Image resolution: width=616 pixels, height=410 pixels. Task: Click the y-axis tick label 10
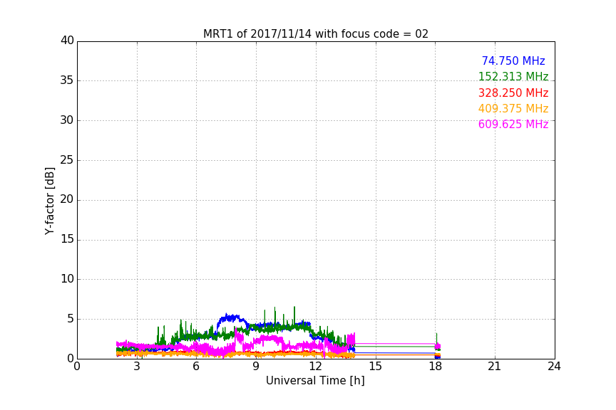[x=67, y=279]
